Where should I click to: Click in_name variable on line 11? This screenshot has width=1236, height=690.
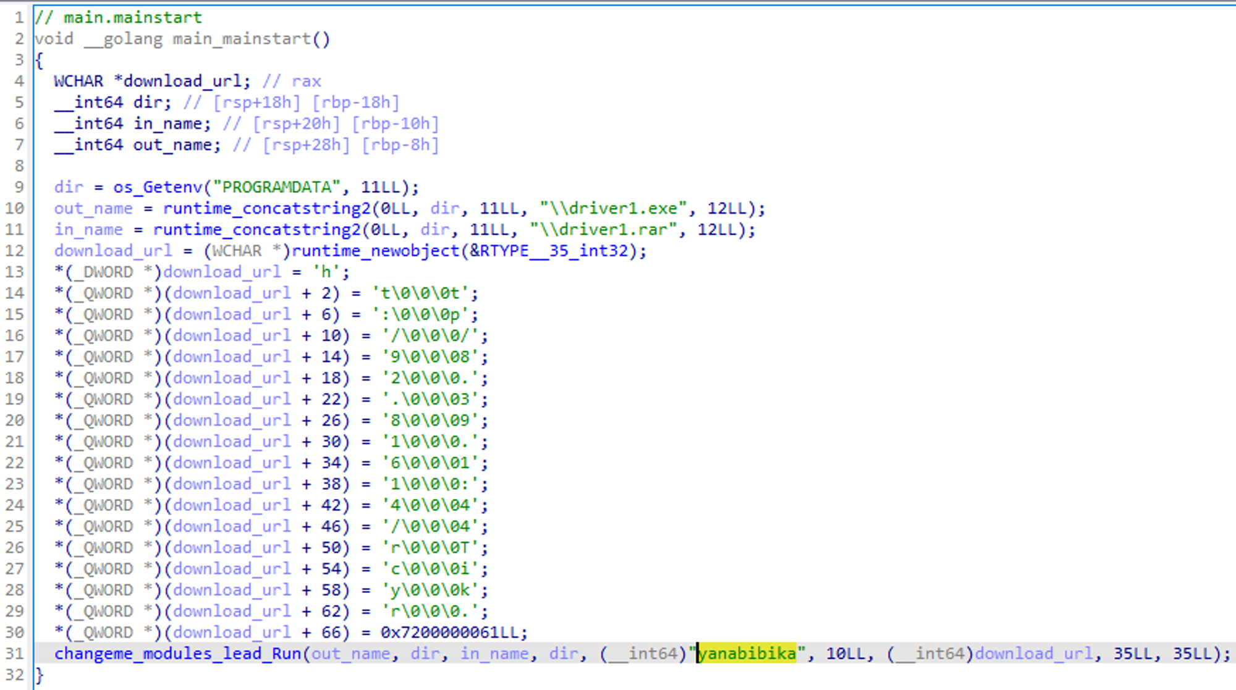pos(88,230)
